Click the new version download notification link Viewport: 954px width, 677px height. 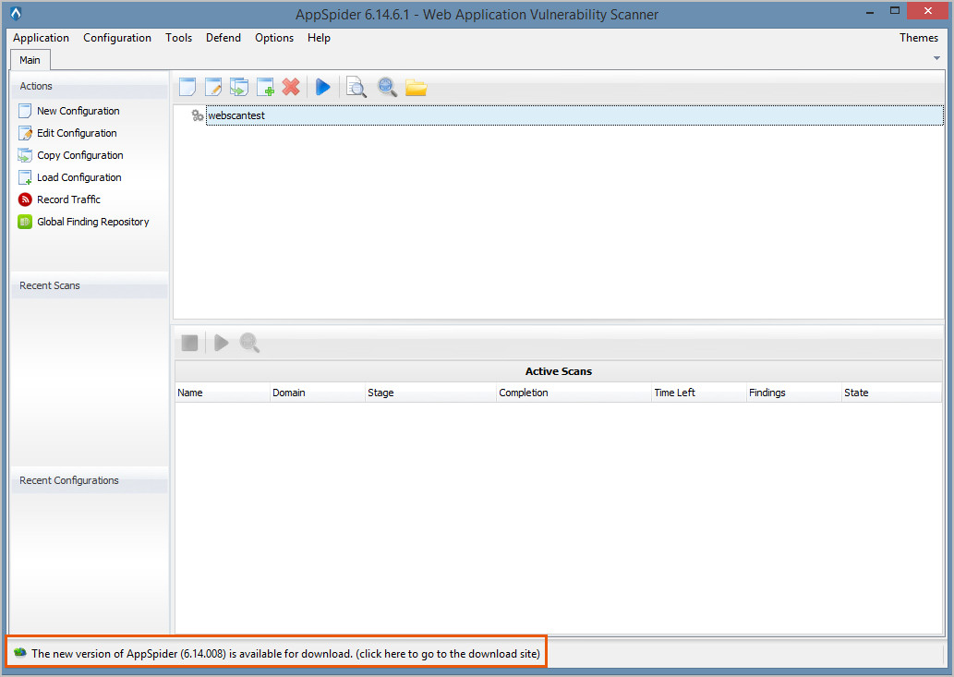coord(285,653)
